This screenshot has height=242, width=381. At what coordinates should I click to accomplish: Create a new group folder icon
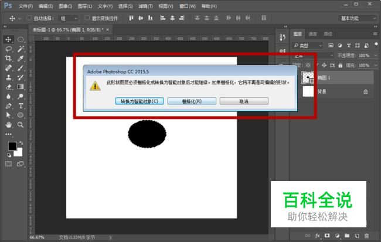(347, 236)
